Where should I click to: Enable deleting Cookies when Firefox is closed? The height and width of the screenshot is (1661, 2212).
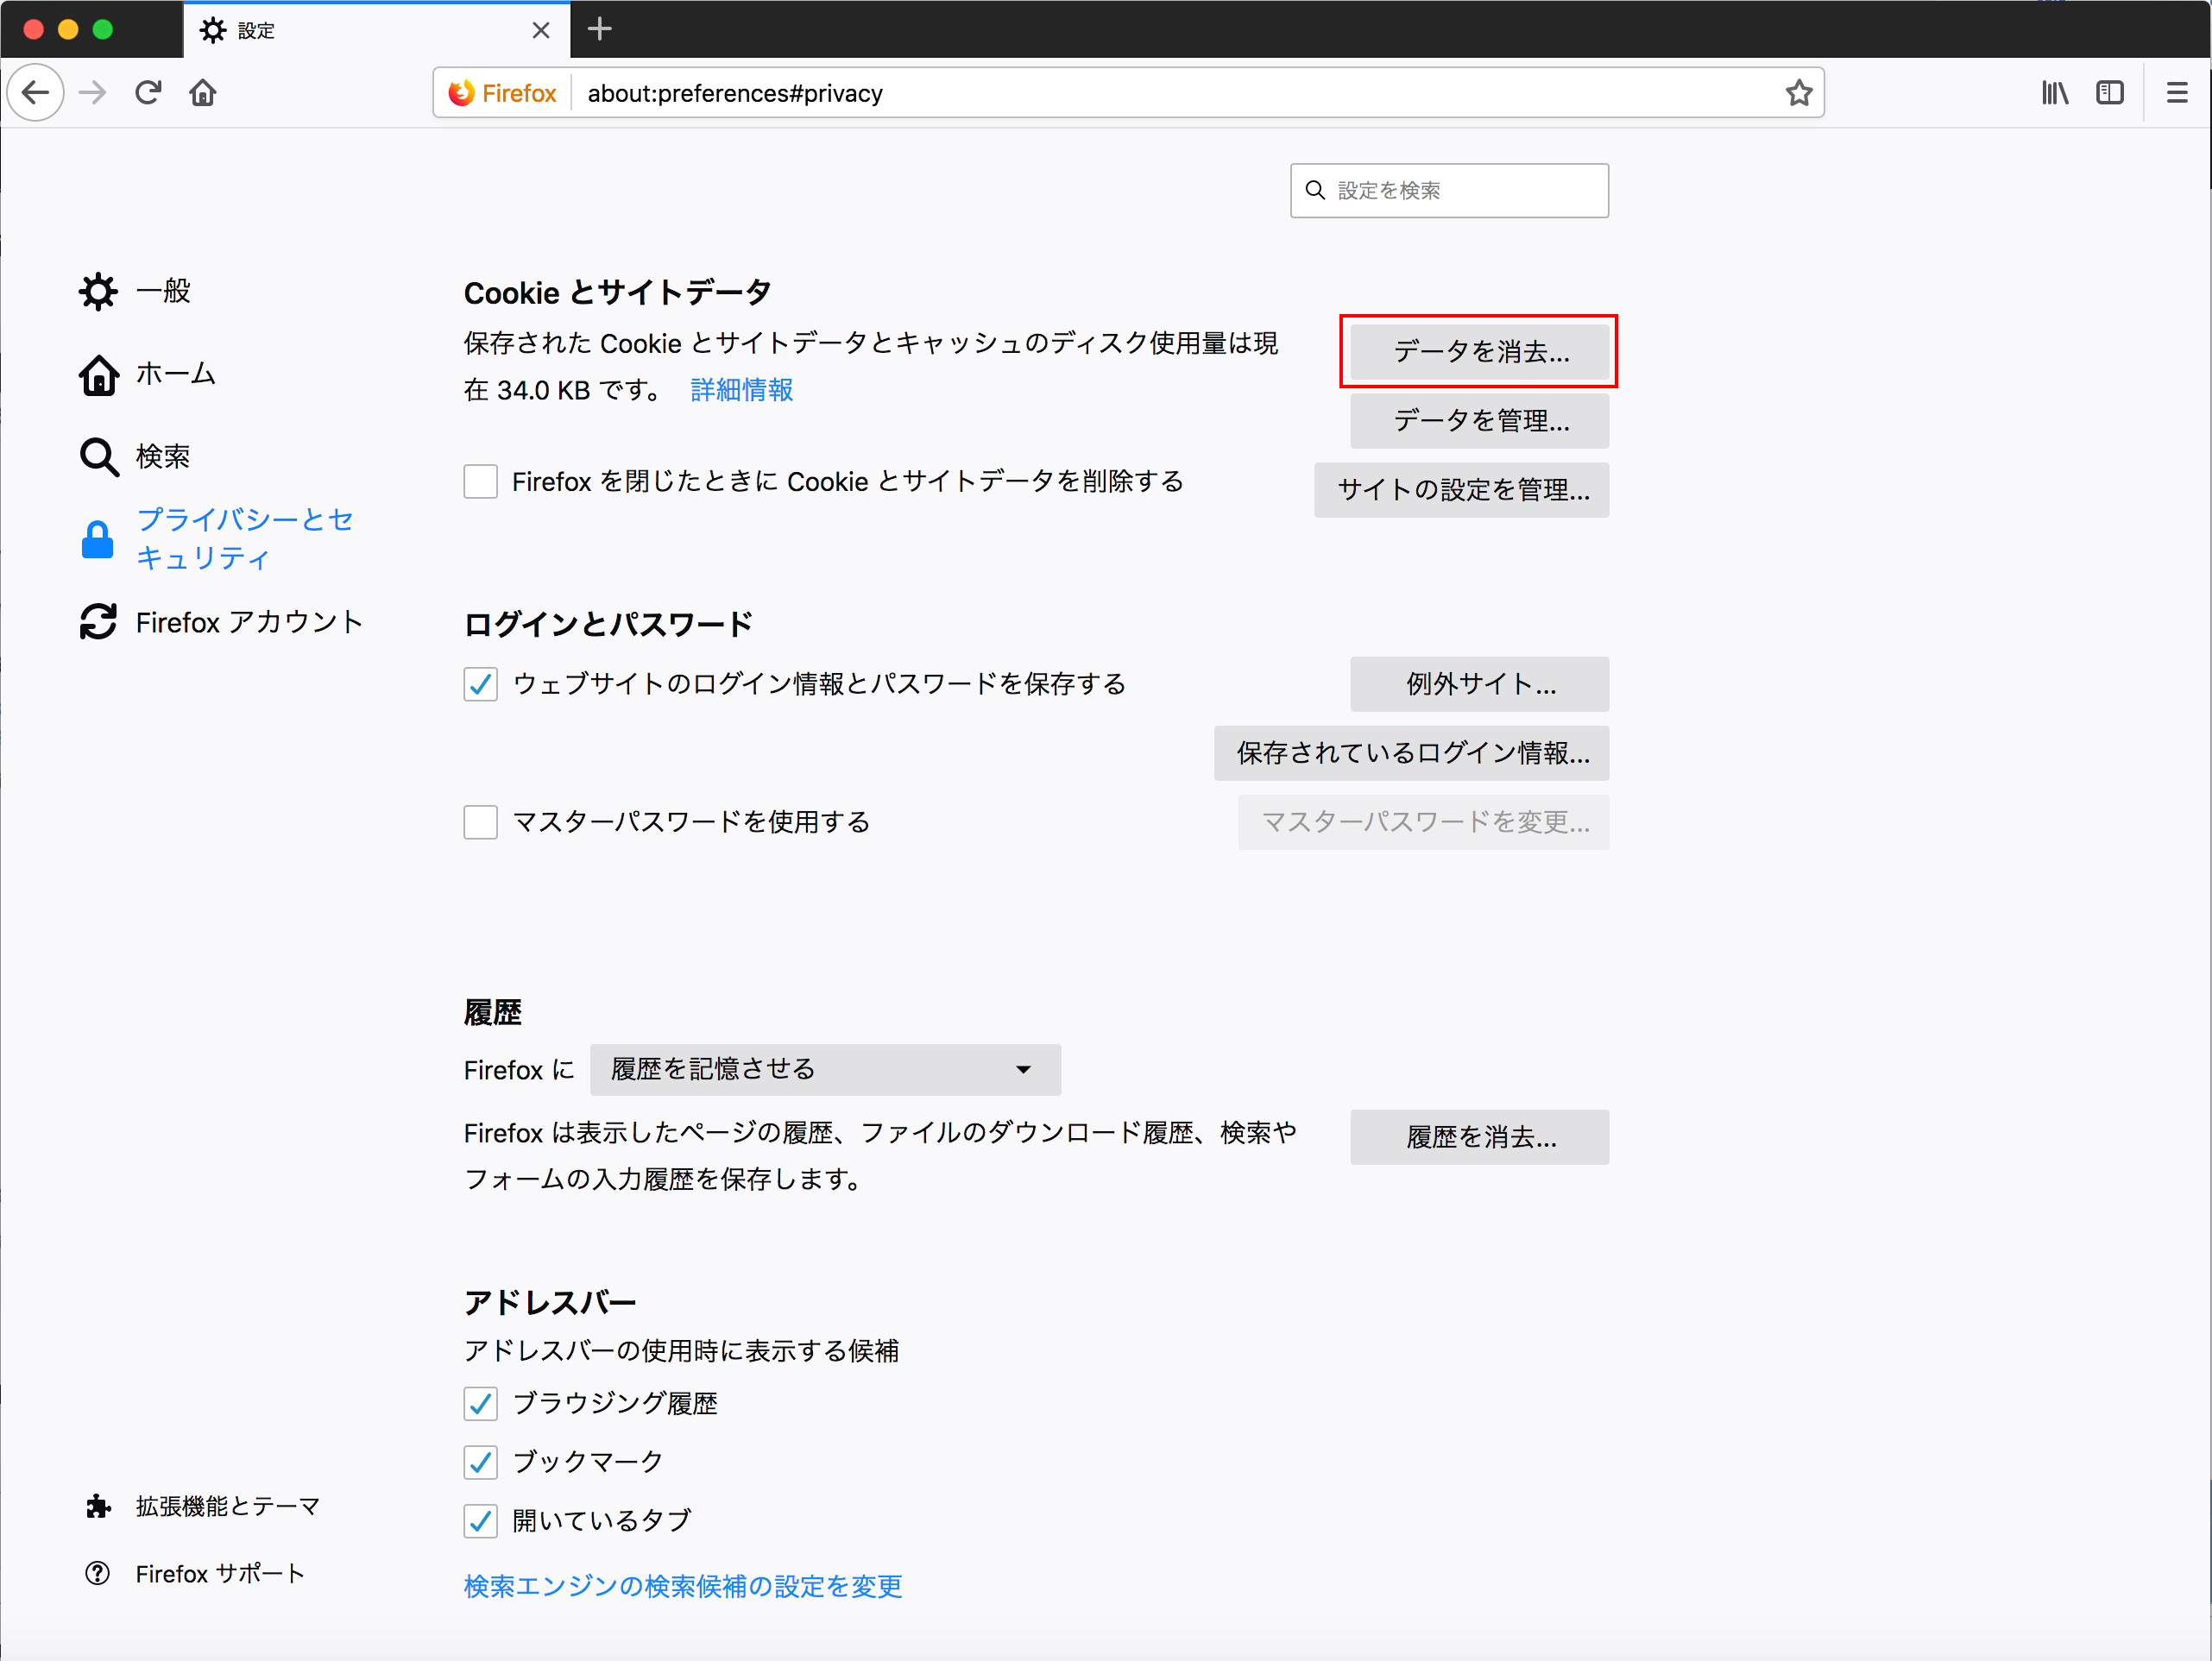point(481,481)
